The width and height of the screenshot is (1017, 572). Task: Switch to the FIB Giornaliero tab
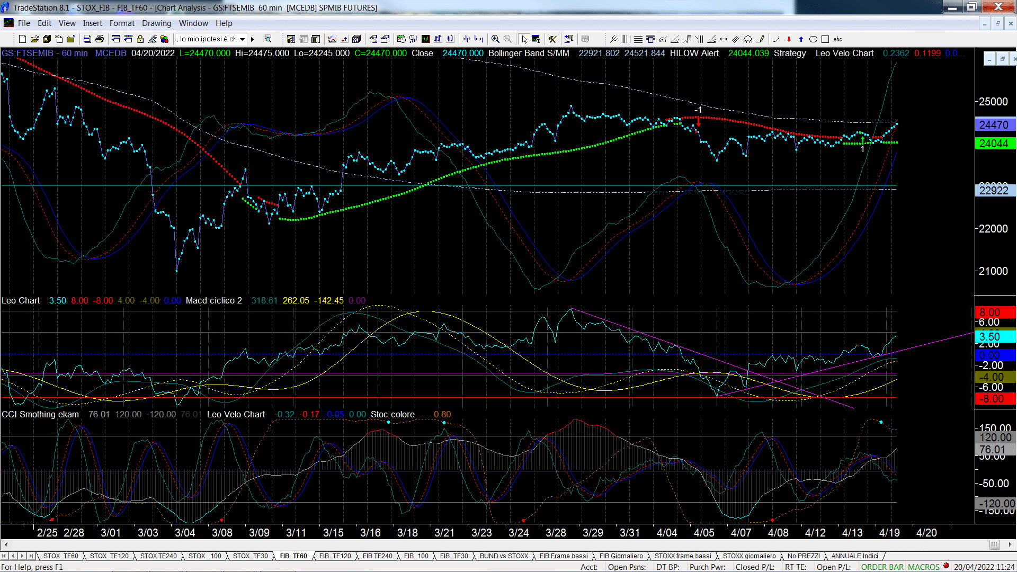point(621,556)
